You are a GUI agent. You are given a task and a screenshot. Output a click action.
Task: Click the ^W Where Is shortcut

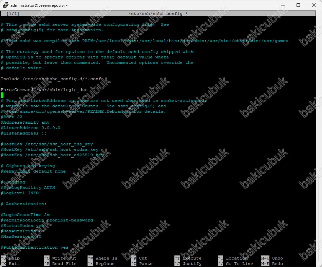[x=102, y=258]
